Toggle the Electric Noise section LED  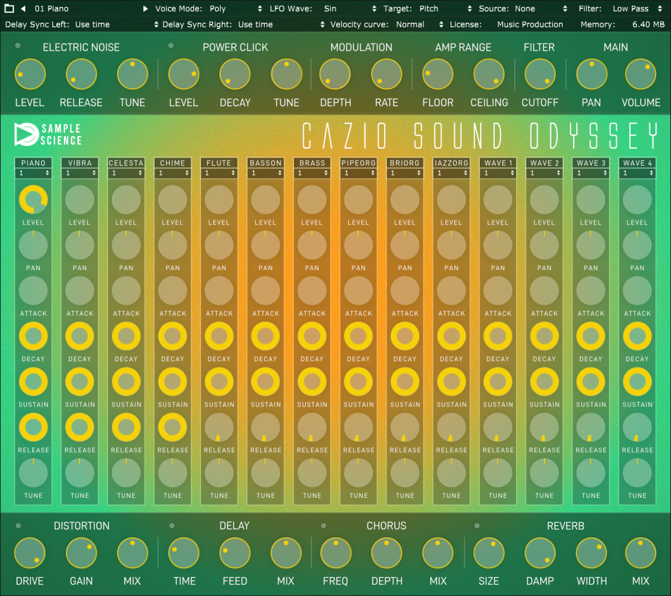point(18,46)
